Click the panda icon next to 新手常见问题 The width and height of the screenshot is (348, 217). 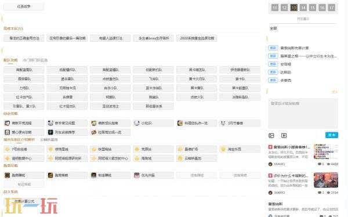click(x=50, y=123)
